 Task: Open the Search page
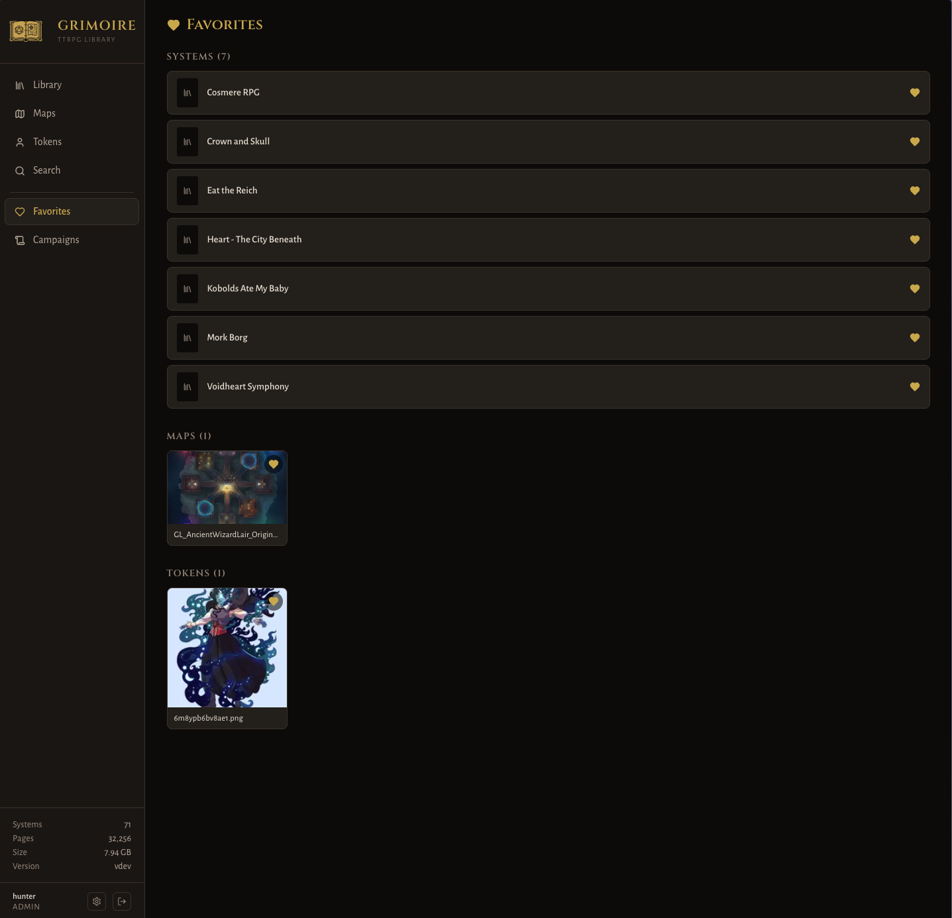tap(72, 171)
